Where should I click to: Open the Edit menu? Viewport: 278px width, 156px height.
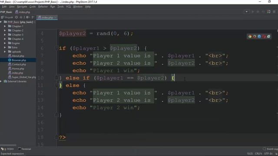(4, 6)
